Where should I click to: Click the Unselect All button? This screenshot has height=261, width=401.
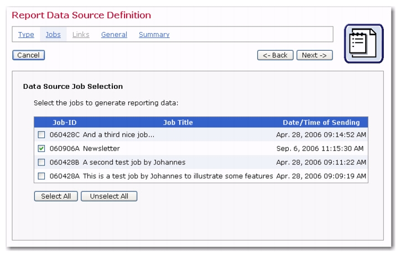[109, 196]
